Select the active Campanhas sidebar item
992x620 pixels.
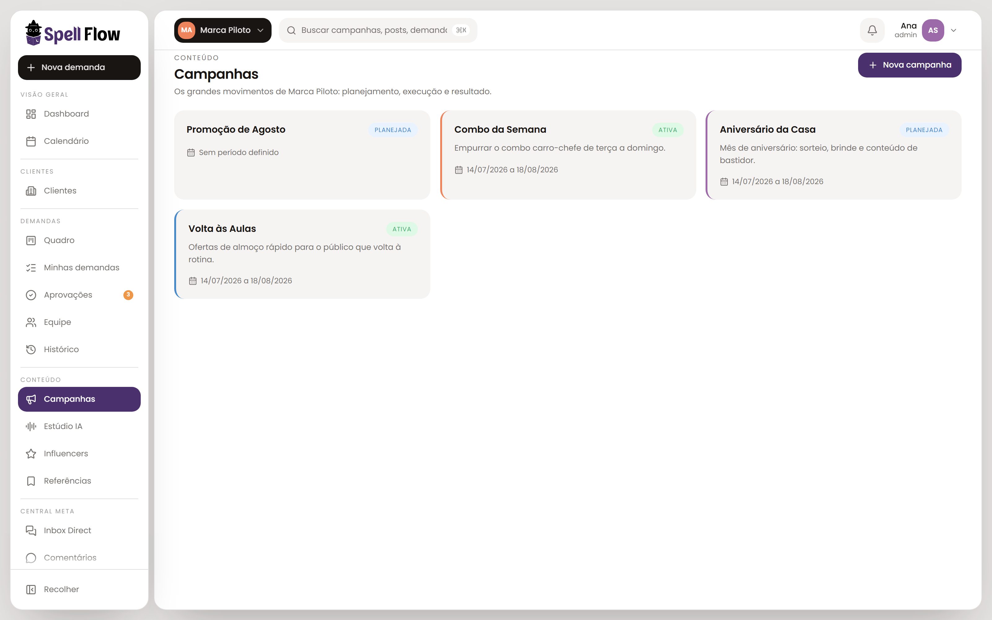[79, 399]
